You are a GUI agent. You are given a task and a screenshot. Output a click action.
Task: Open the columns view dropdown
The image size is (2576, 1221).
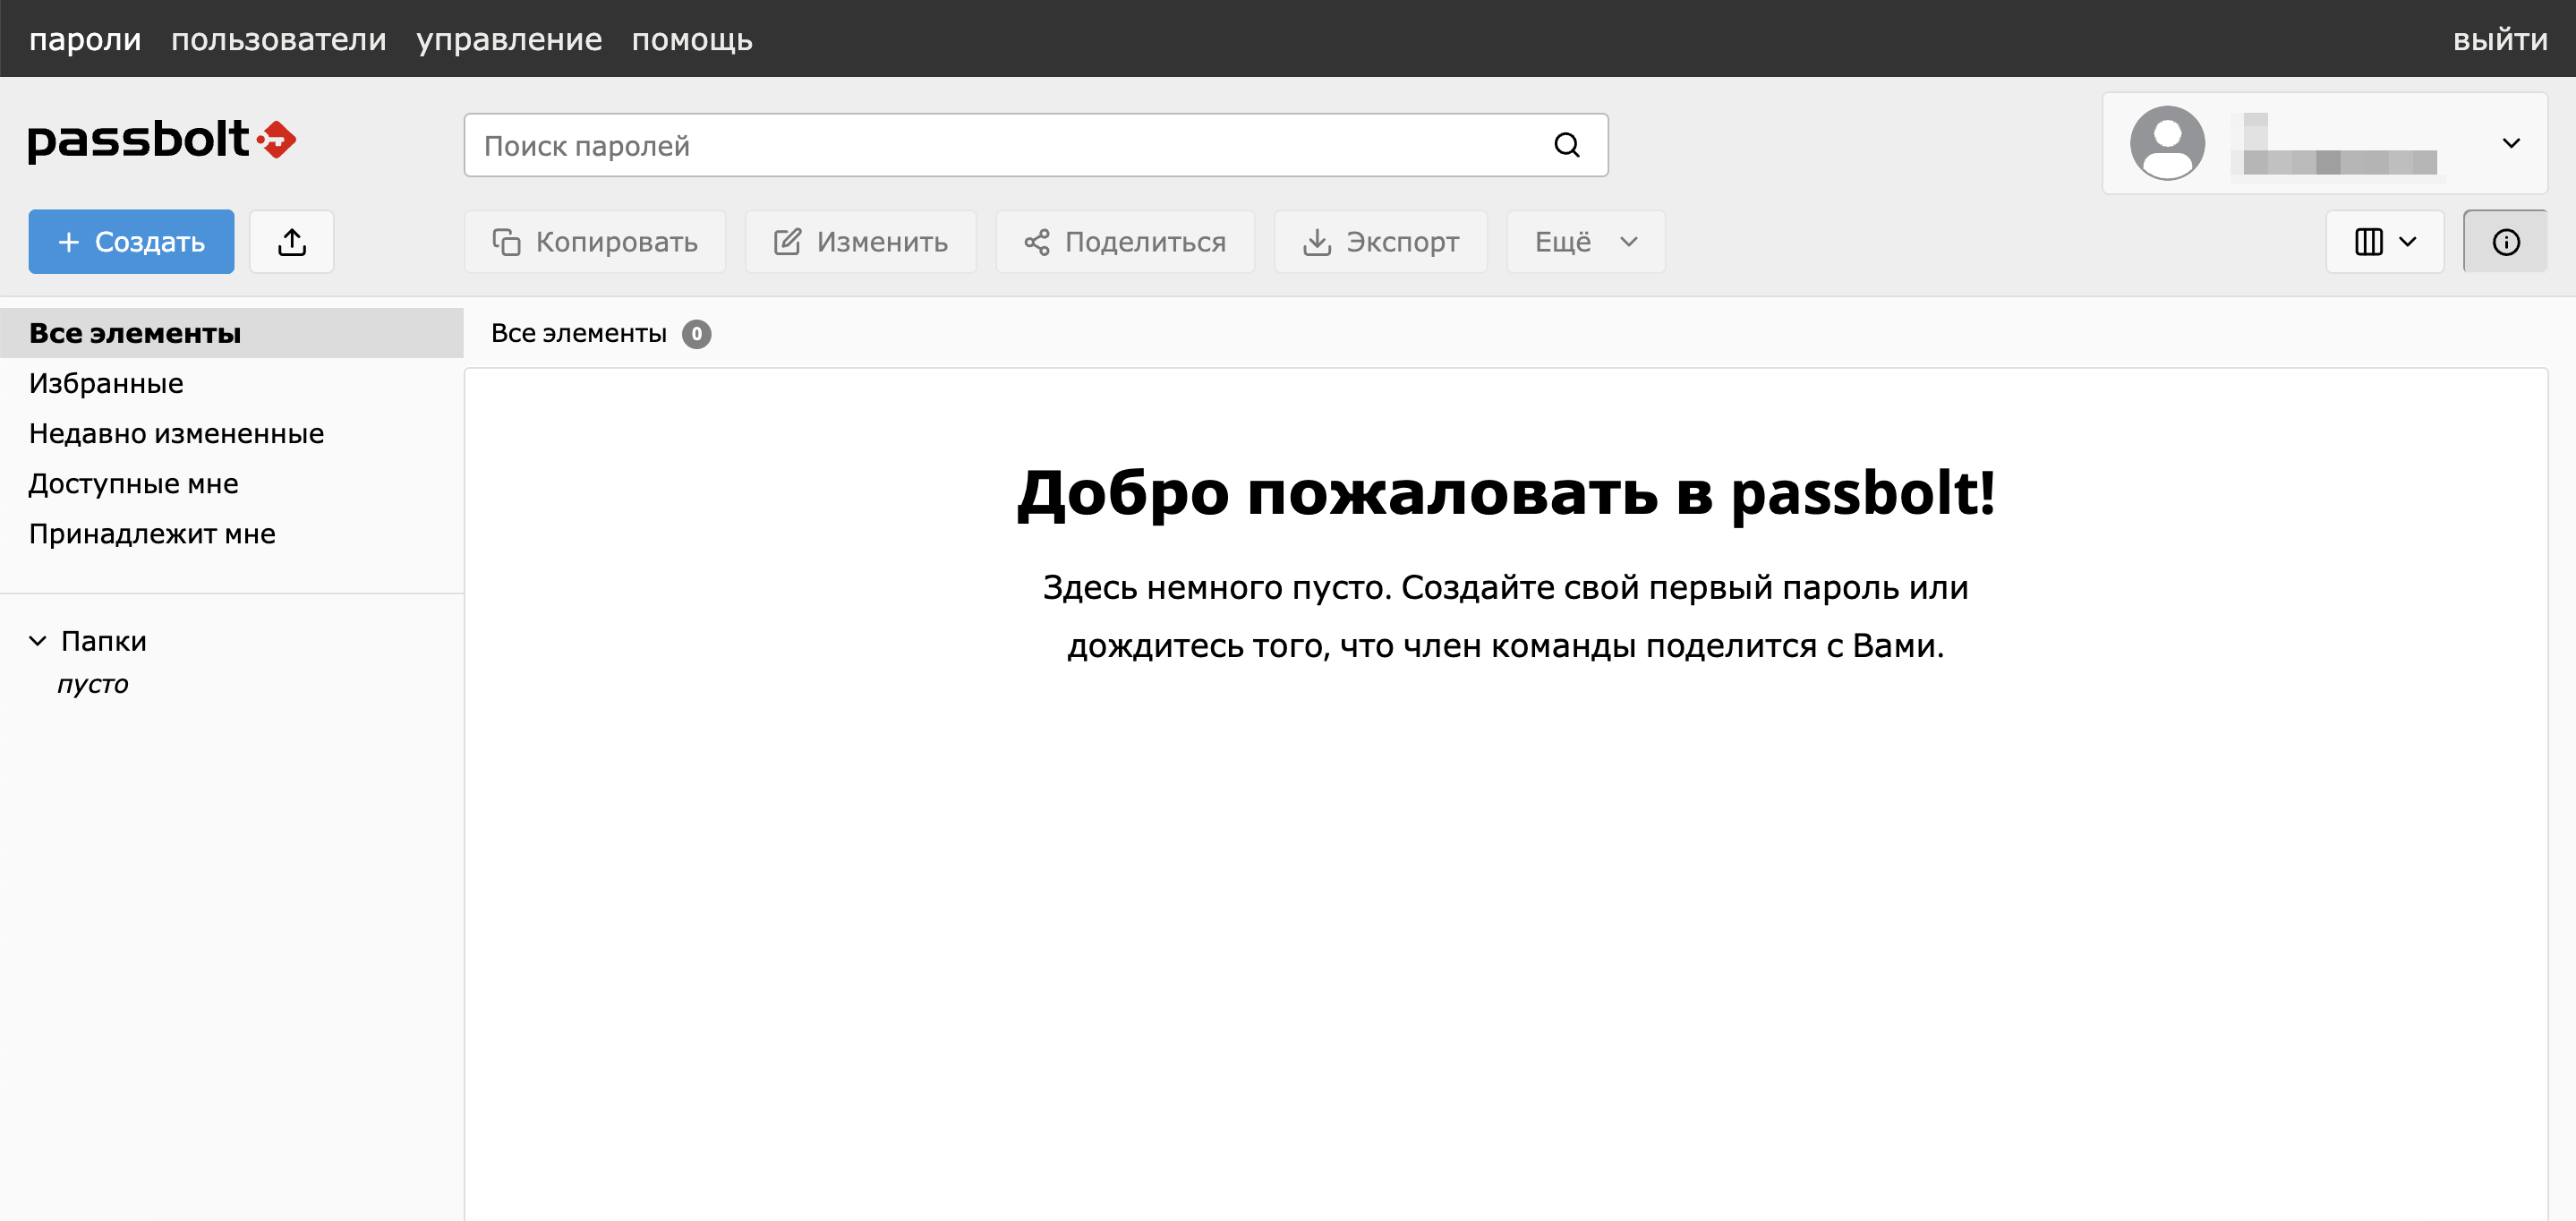point(2385,241)
